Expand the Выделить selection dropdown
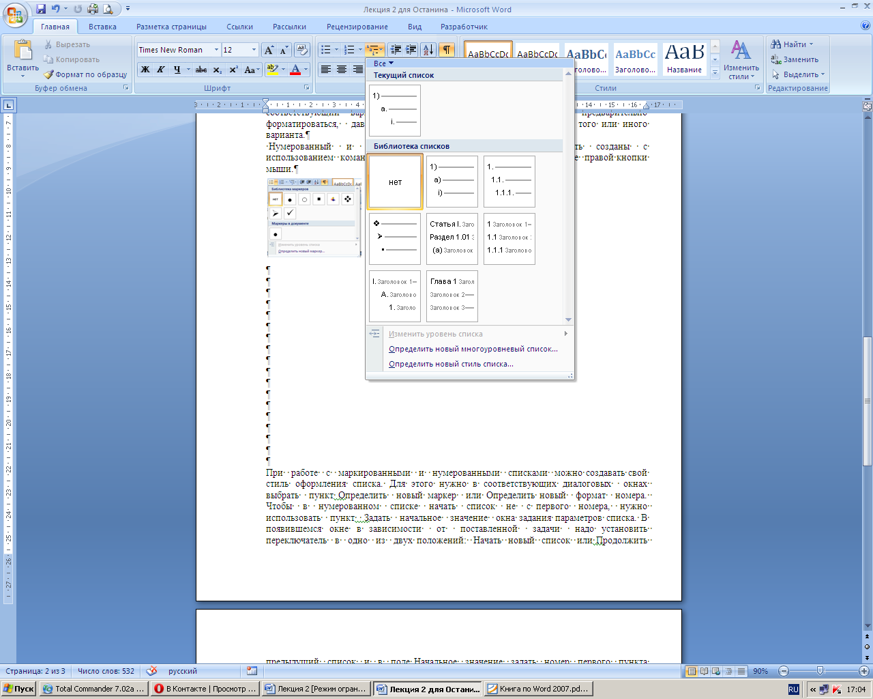This screenshot has height=699, width=873. click(x=823, y=74)
